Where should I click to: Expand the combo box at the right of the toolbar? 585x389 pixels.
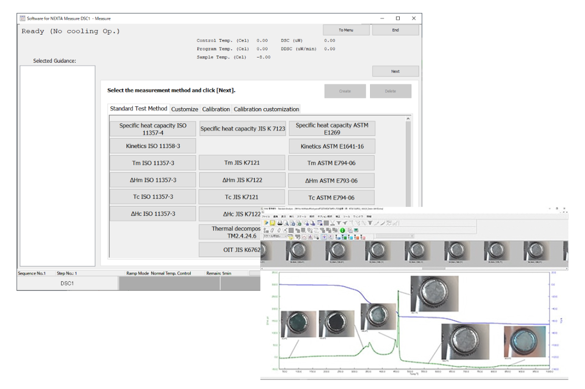tap(412, 238)
